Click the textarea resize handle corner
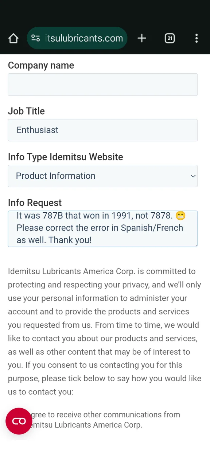The width and height of the screenshot is (210, 467). coord(196,245)
